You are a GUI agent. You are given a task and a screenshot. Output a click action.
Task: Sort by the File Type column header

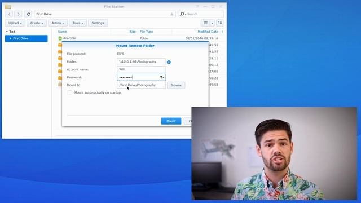pyautogui.click(x=146, y=32)
